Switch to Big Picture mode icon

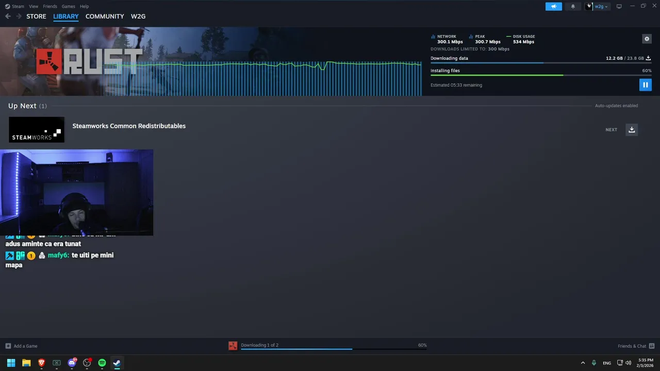tap(619, 6)
